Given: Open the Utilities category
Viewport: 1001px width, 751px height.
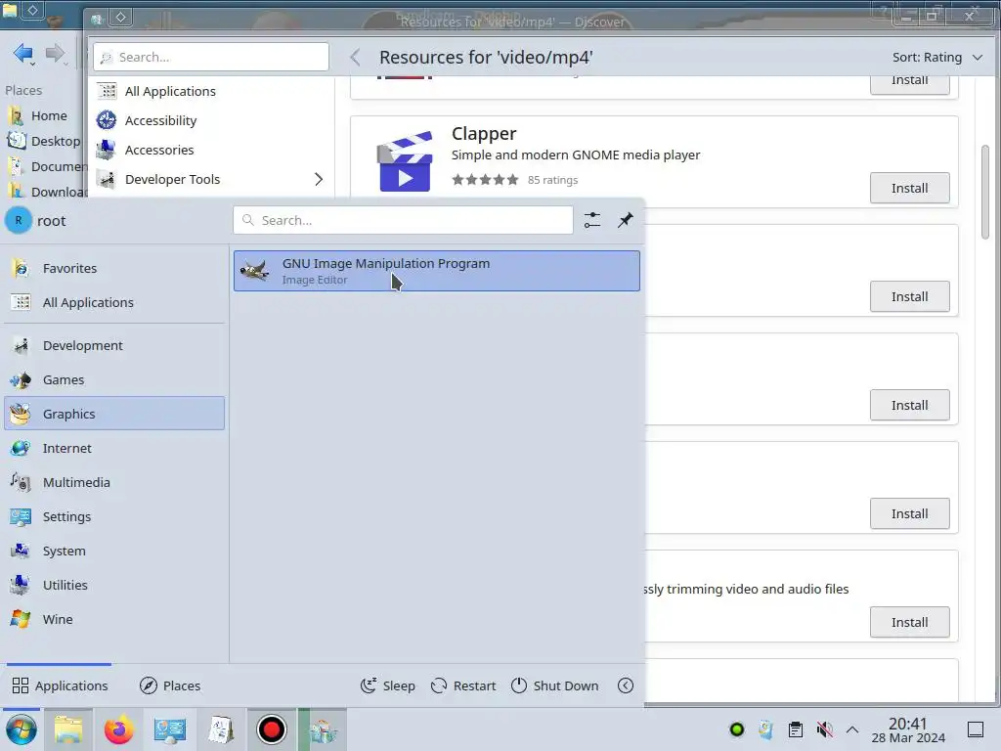Looking at the screenshot, I should pyautogui.click(x=114, y=585).
